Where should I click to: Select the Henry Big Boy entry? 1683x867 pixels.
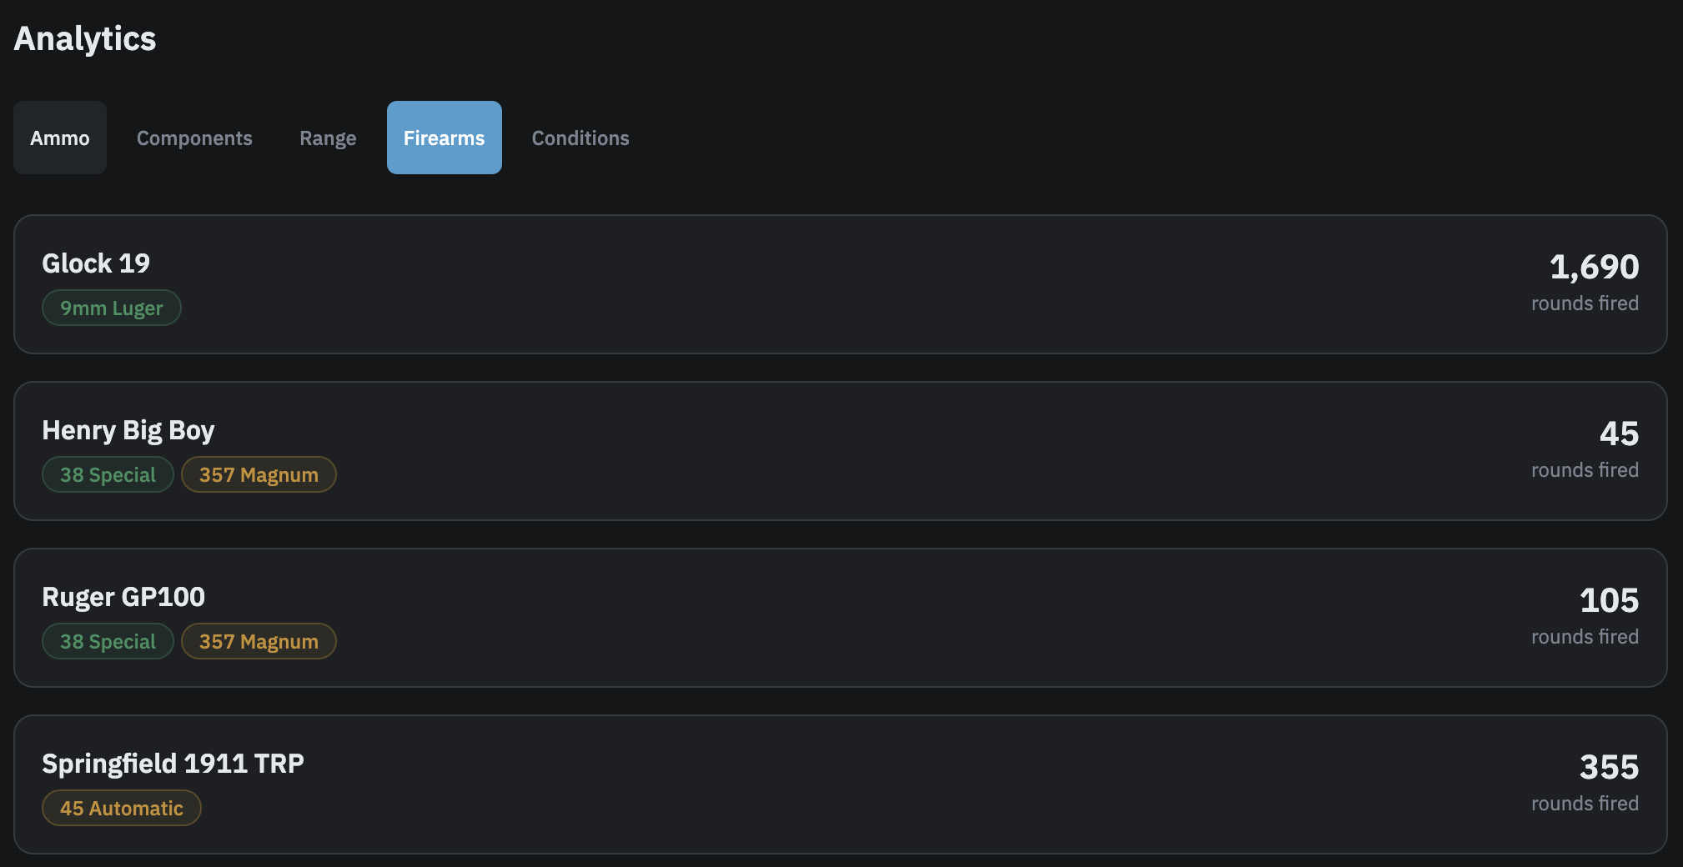click(841, 451)
